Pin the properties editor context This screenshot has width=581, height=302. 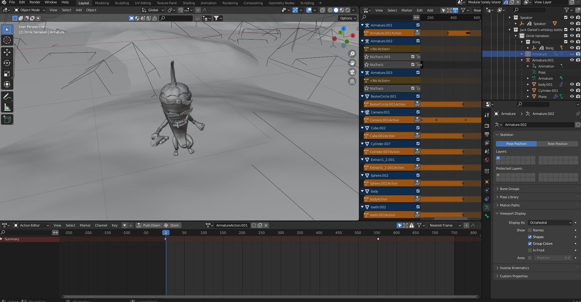[577, 114]
